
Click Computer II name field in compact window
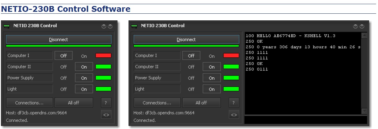(29, 67)
